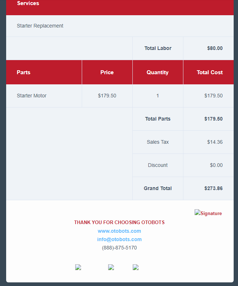Screen dimensions: 238x286
Task: Click the Discount amount $0.00
Action: click(x=216, y=165)
